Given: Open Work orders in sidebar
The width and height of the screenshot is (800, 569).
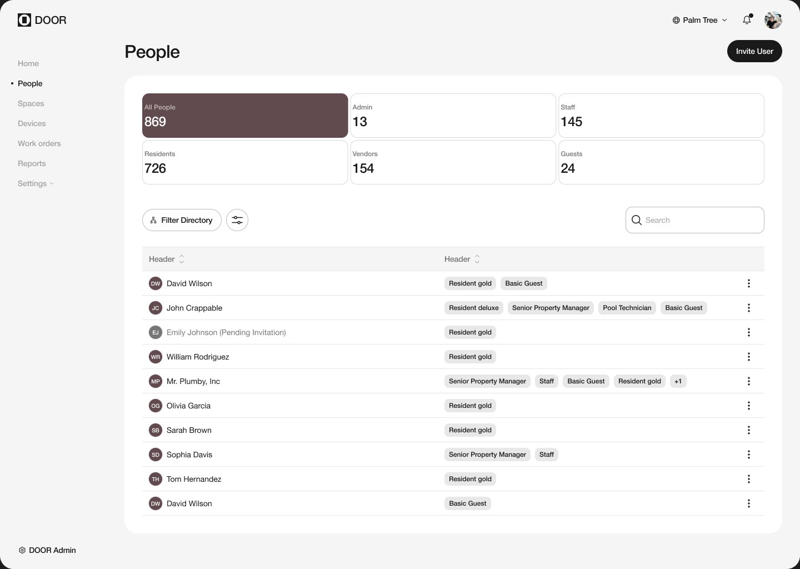Looking at the screenshot, I should (x=39, y=143).
